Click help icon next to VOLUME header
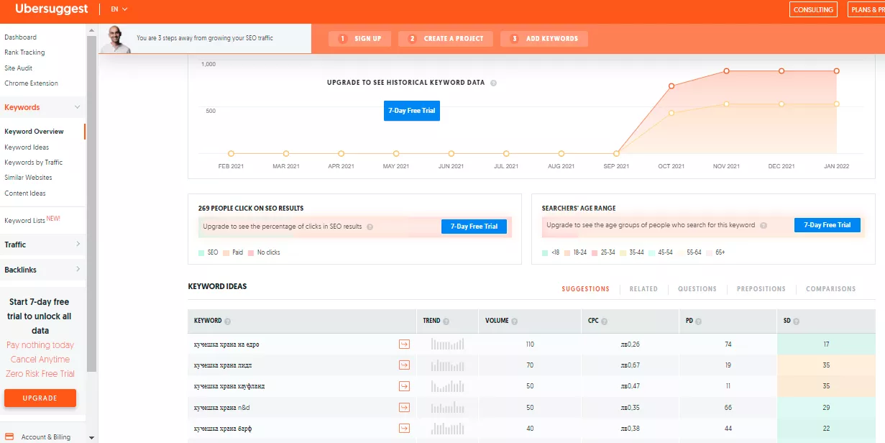Image resolution: width=885 pixels, height=443 pixels. [x=514, y=321]
